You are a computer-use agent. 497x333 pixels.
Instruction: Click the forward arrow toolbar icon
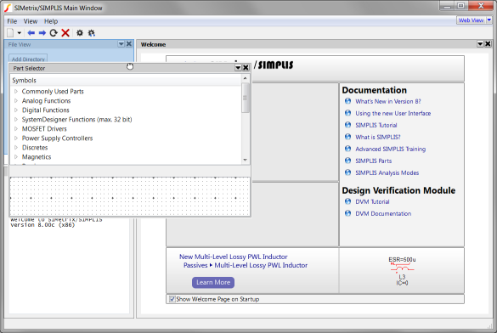point(42,33)
